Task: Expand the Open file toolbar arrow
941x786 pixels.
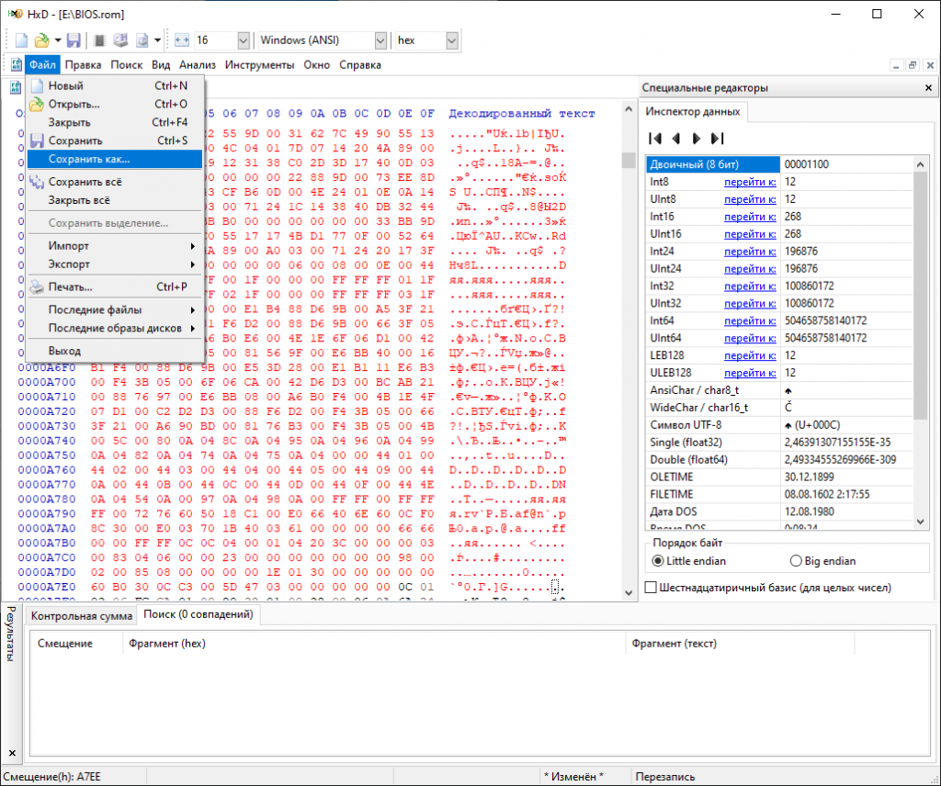Action: pyautogui.click(x=58, y=40)
